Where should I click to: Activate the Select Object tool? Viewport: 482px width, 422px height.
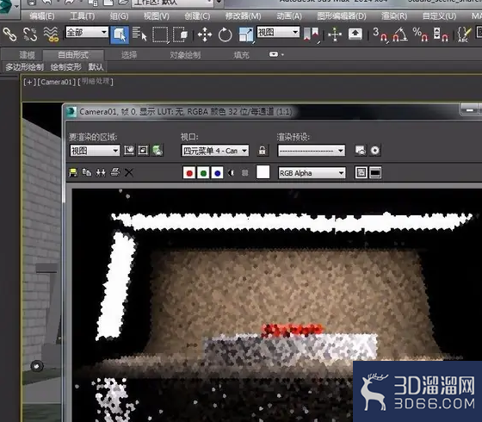[x=120, y=34]
